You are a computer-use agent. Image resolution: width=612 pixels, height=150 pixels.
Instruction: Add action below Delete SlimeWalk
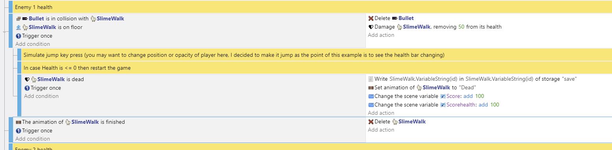(x=381, y=130)
